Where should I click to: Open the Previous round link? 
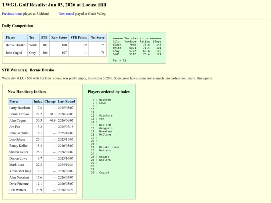coord(12,14)
